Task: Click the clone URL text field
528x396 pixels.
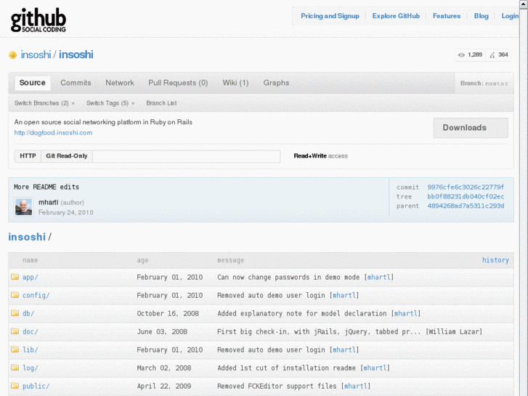Action: pos(186,156)
